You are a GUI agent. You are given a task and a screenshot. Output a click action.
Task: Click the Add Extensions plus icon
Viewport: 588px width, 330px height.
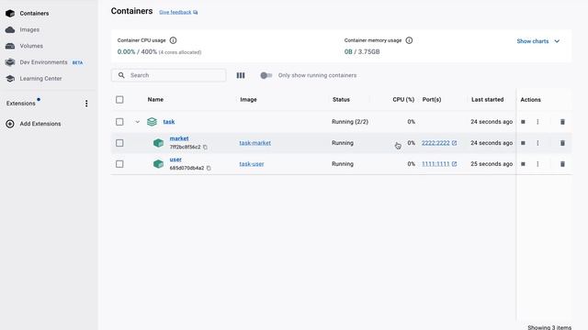tap(10, 124)
